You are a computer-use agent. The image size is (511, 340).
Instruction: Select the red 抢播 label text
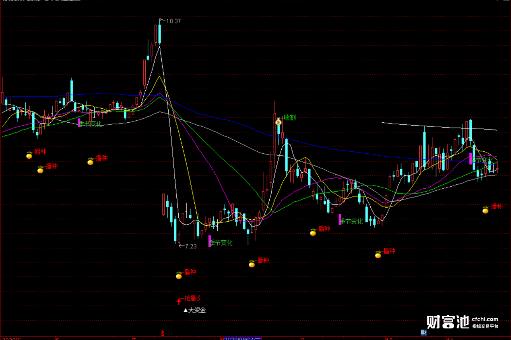tap(192, 298)
